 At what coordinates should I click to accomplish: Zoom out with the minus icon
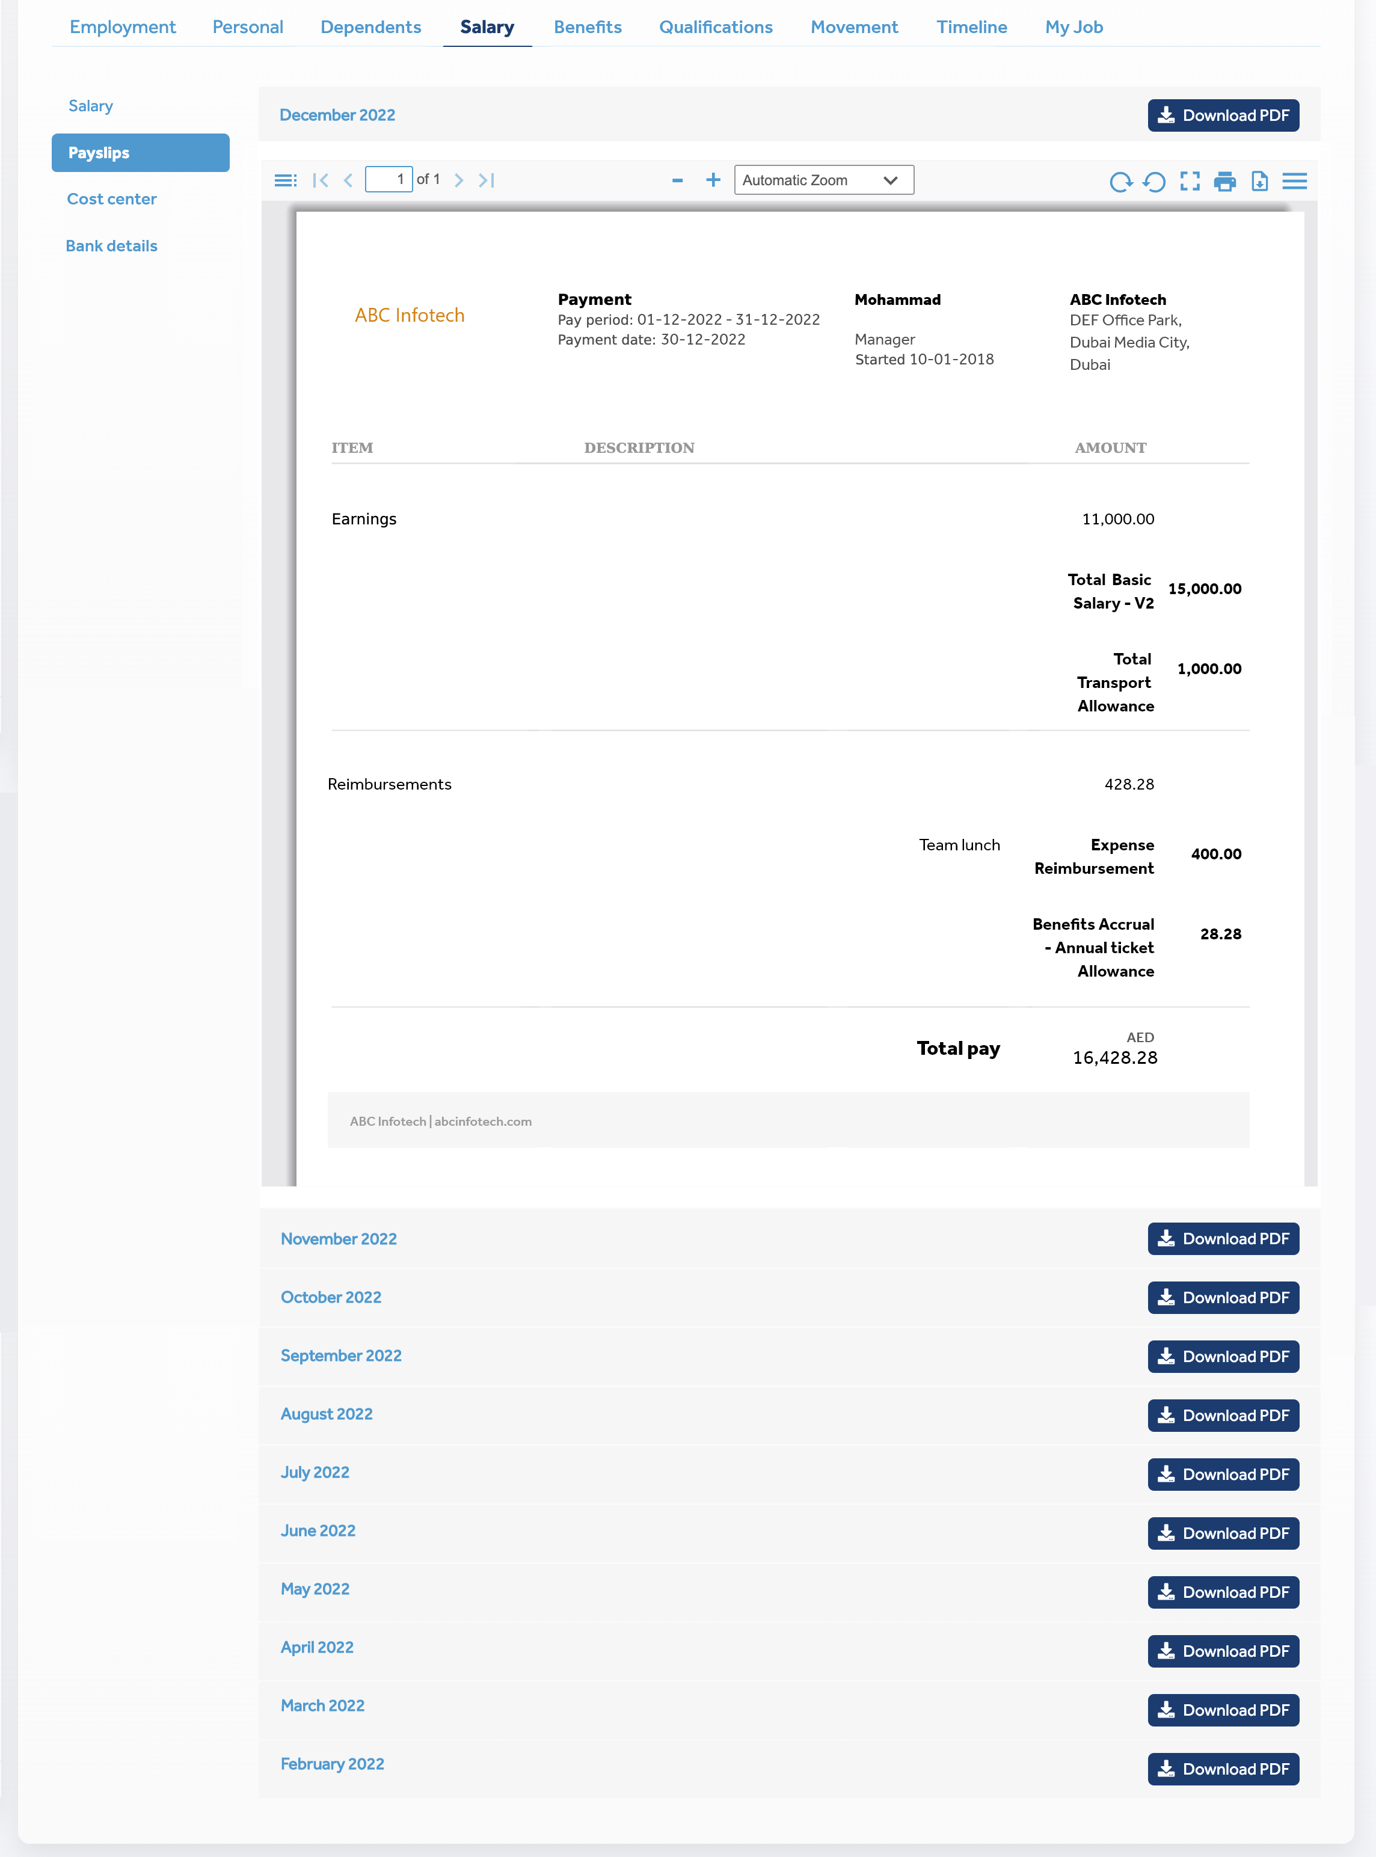click(x=677, y=180)
